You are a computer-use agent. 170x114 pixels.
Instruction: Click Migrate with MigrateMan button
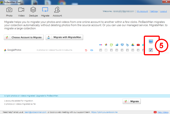tap(64, 37)
